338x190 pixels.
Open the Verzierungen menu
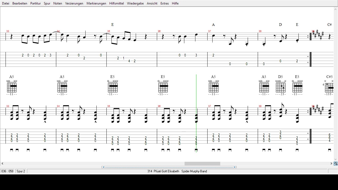74,3
